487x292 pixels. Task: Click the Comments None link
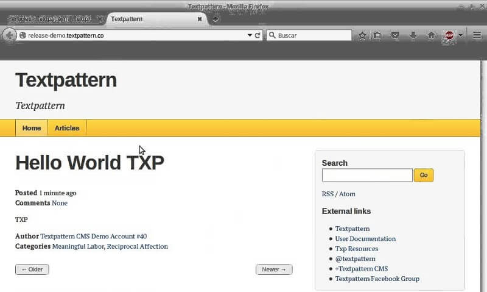pyautogui.click(x=60, y=203)
